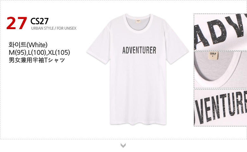247x152 pixels.
Task: Click the Japanese description 男女兼用半袖Tシャツ
Action: [37, 60]
